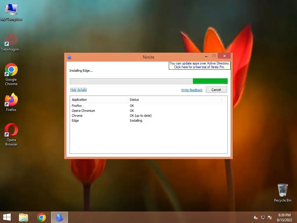Click the Application column header
The image size is (297, 223).
click(x=99, y=100)
